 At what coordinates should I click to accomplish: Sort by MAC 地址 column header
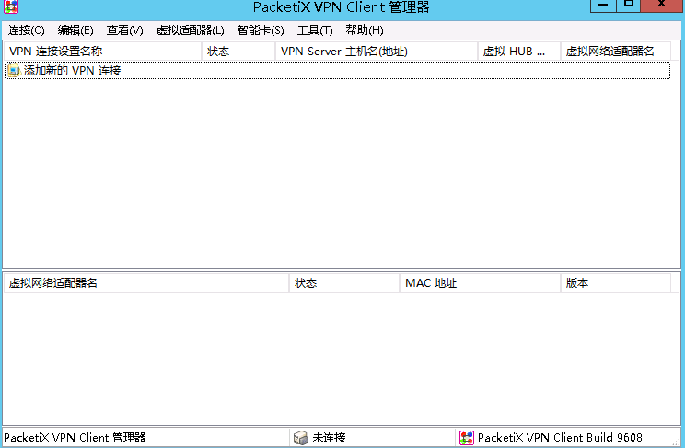coord(480,283)
